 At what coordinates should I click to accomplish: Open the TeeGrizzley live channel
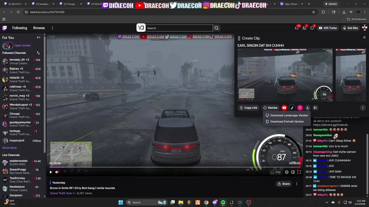22,180
